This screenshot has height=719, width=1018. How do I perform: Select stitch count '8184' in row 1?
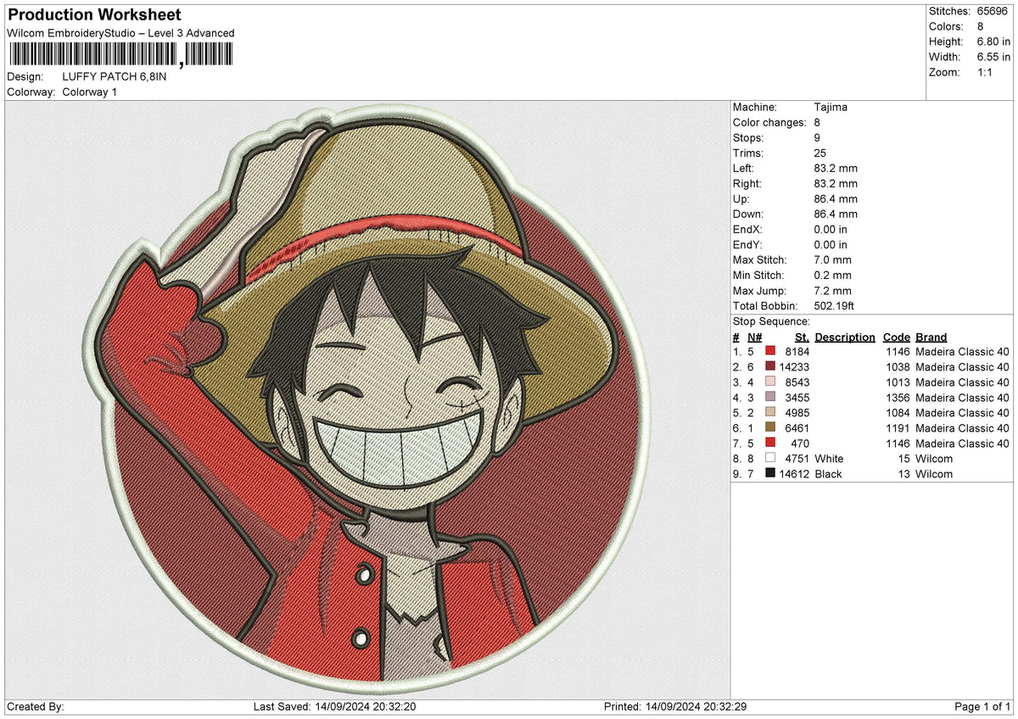[x=797, y=352]
